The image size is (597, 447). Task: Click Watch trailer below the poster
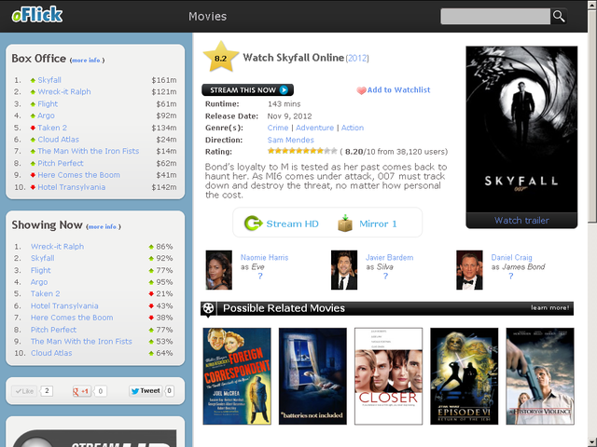point(521,221)
